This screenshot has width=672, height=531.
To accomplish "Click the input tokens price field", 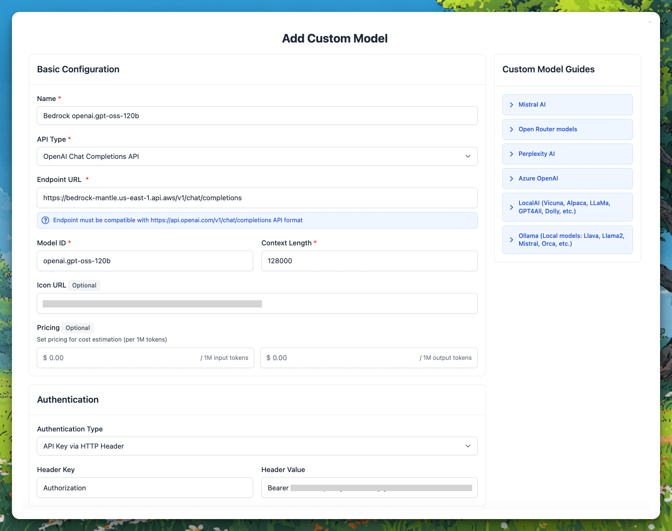I will click(x=123, y=358).
